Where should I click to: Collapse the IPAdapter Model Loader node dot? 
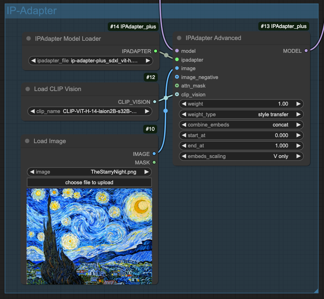point(28,38)
